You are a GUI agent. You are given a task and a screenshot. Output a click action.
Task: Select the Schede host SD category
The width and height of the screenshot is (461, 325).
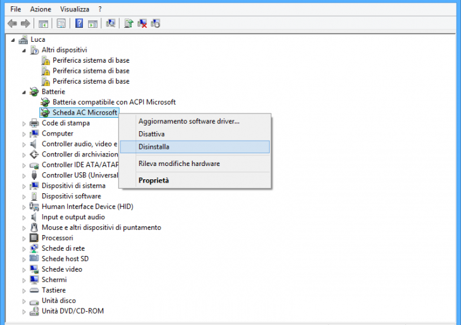click(65, 259)
